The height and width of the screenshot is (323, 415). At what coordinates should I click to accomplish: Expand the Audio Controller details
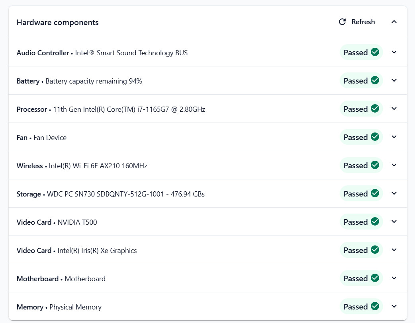click(x=394, y=52)
